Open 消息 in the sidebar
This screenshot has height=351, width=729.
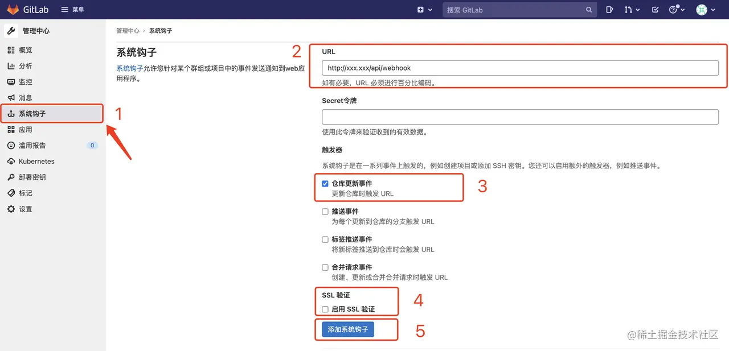click(53, 98)
